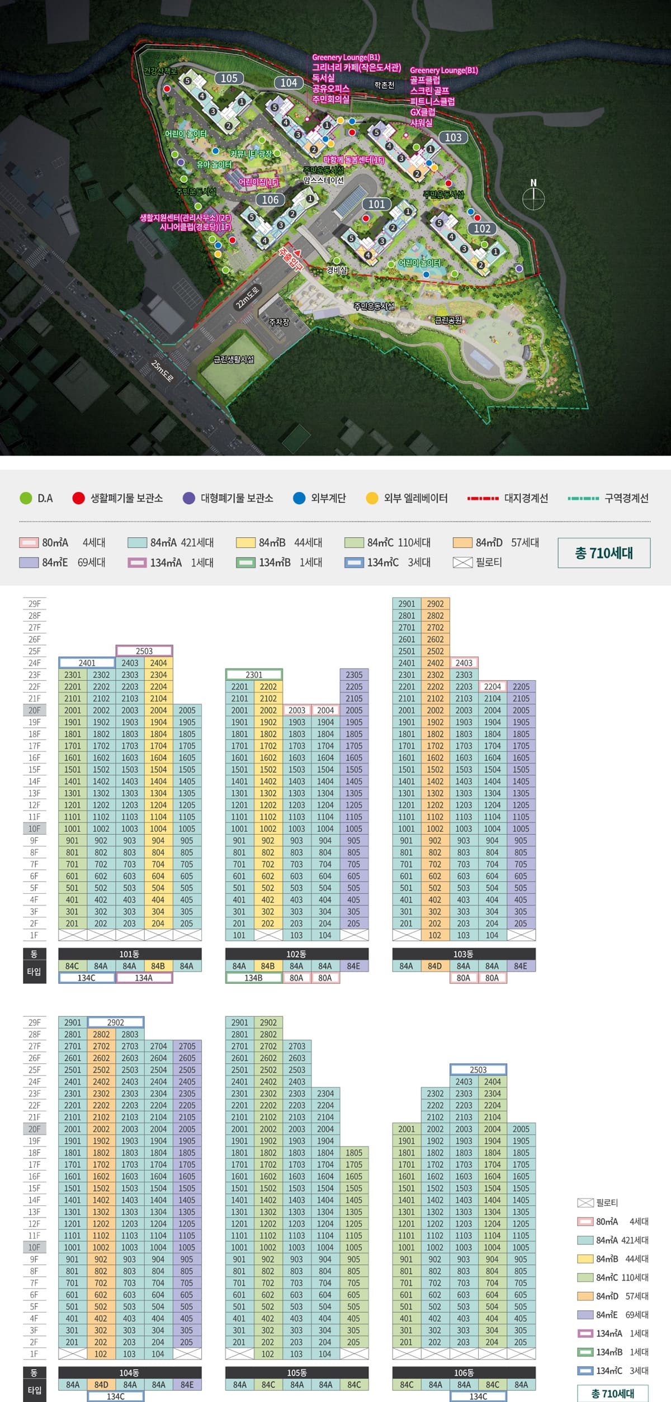The width and height of the screenshot is (671, 1402).
Task: Click the 주차장 label on the map
Action: tap(278, 322)
